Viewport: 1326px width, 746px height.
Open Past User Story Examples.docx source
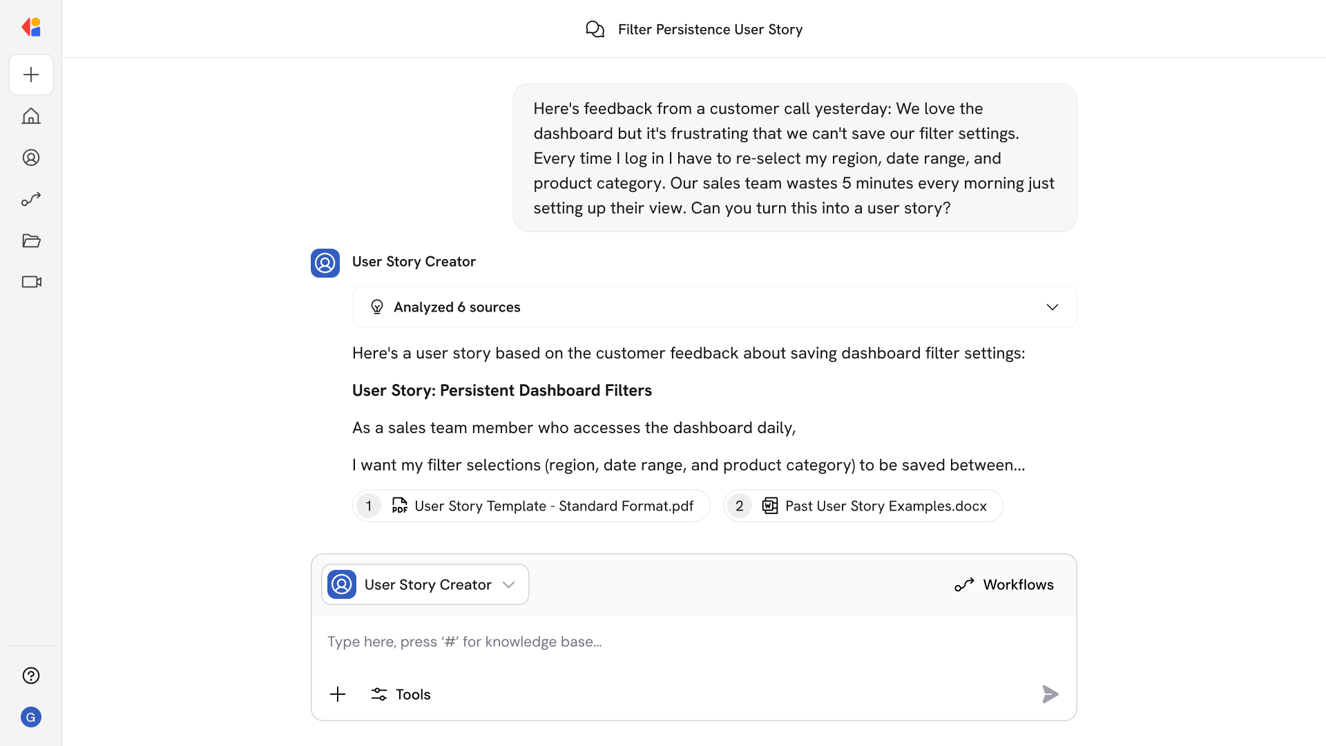coord(862,506)
